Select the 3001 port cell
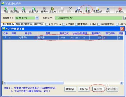The image size is (126, 97). pyautogui.click(x=96, y=38)
